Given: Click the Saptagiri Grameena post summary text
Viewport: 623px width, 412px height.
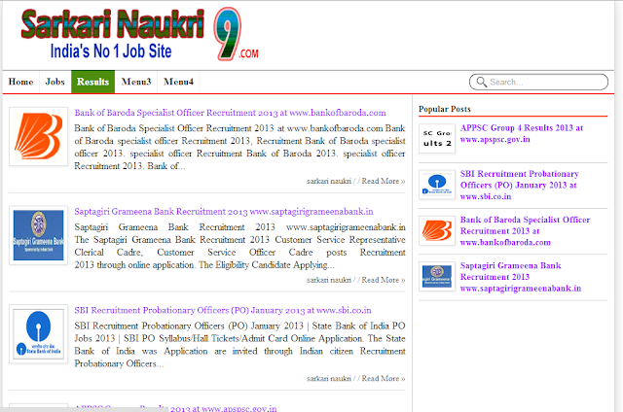Looking at the screenshot, I should [x=239, y=246].
